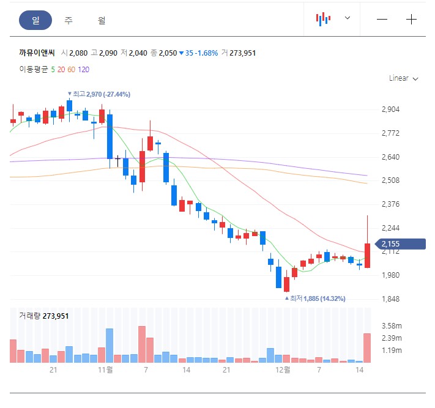Click the 2,640 price axis label
Viewport: 435px width, 408px height.
point(390,157)
